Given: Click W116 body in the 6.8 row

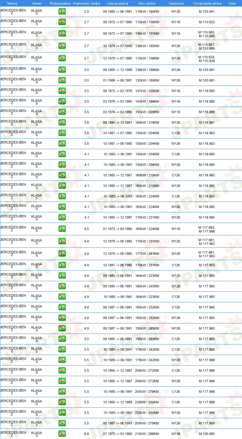Looking at the screenshot, I should pos(176,434).
